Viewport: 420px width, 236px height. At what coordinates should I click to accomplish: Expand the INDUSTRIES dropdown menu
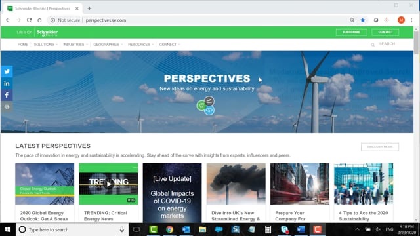click(x=75, y=45)
